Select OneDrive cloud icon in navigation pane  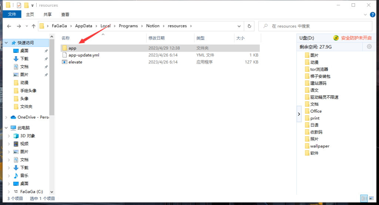14,117
